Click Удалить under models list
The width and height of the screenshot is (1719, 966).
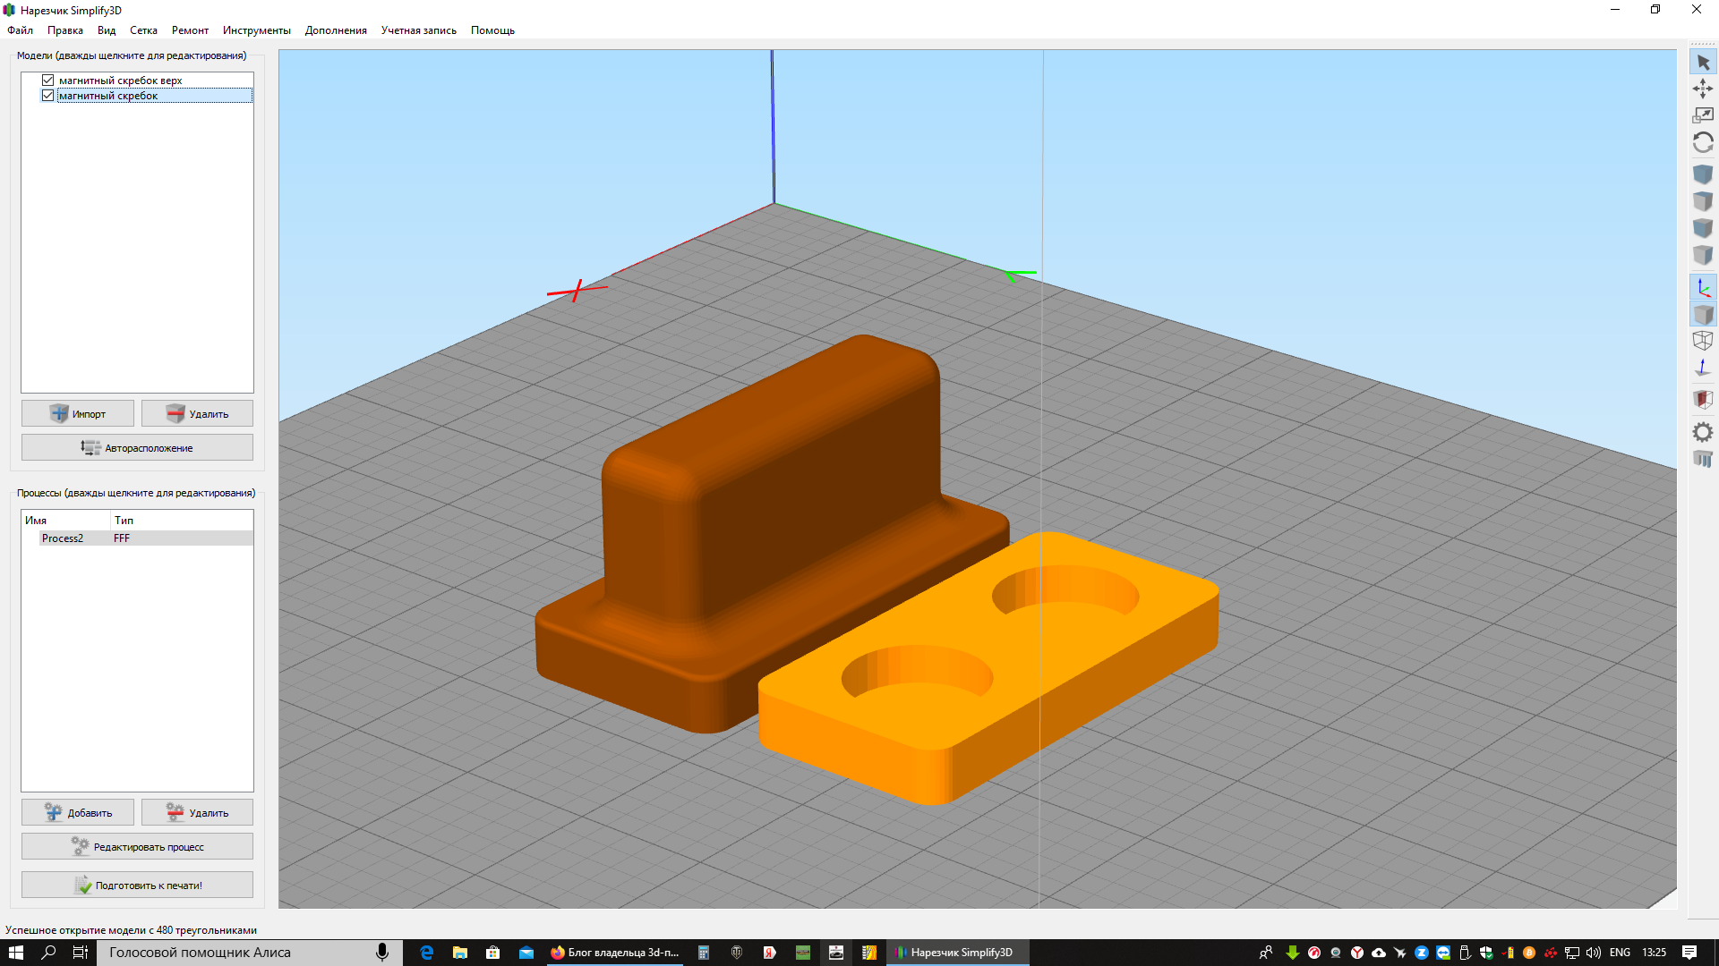197,413
